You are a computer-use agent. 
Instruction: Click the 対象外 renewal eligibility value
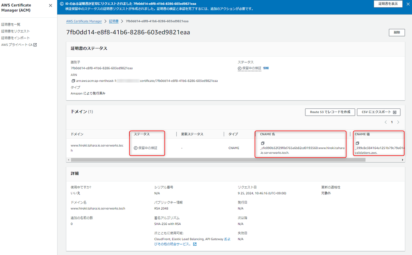coord(326,193)
